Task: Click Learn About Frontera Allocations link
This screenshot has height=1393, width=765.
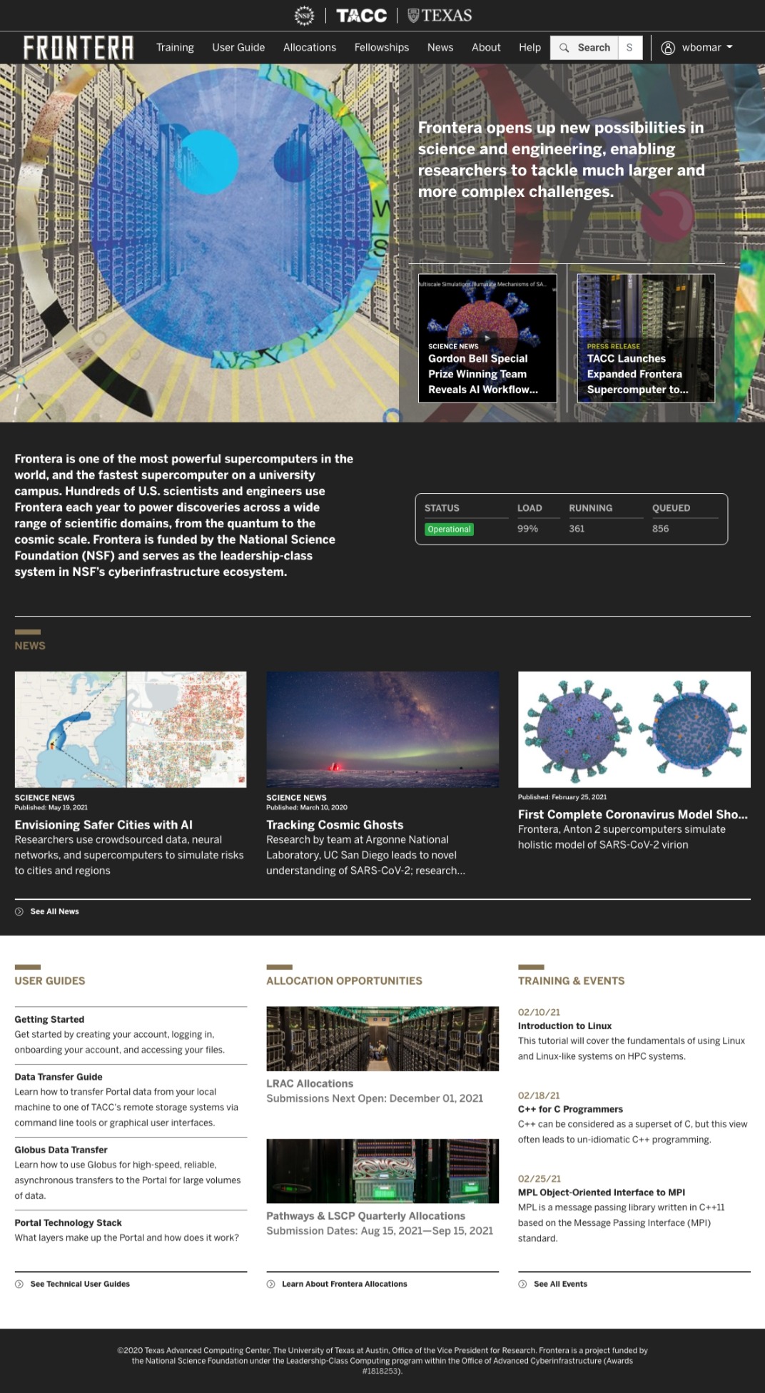Action: coord(345,1284)
